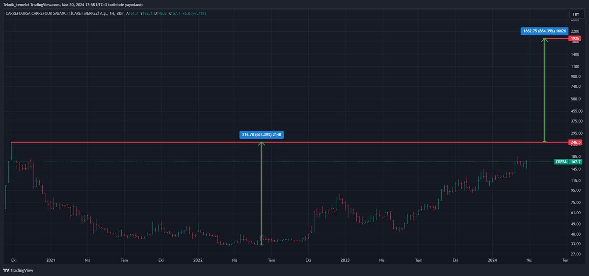Screen dimensions: 589x276
Task: Click the 167.7 last price tag
Action: (x=575, y=162)
